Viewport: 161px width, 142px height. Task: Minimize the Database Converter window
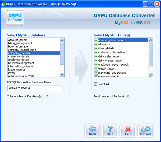tap(145, 4)
